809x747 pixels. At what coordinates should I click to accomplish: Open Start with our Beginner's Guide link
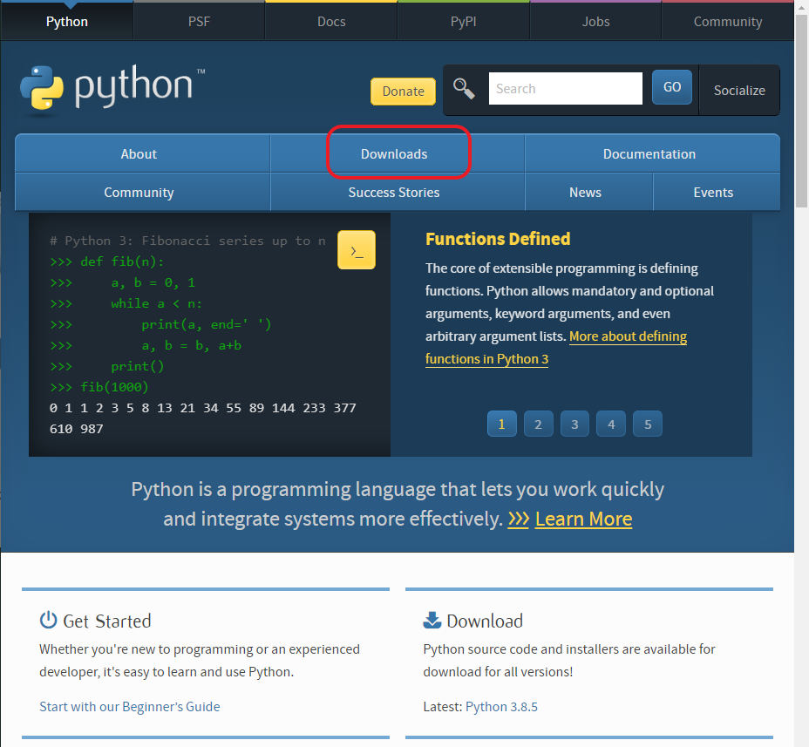coord(130,706)
